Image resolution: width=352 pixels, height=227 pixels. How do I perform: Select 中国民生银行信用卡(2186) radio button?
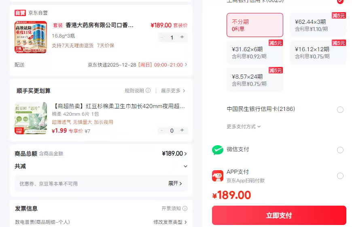click(x=340, y=110)
